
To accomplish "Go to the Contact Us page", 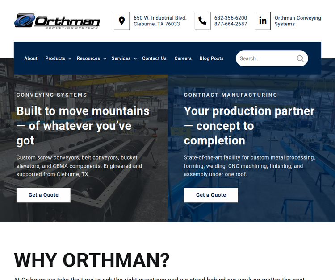I will tap(154, 58).
